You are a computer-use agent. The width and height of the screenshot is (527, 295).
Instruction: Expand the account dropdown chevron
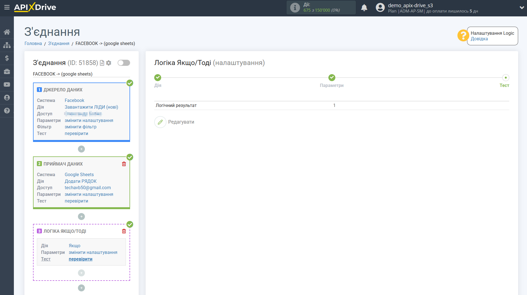point(521,8)
